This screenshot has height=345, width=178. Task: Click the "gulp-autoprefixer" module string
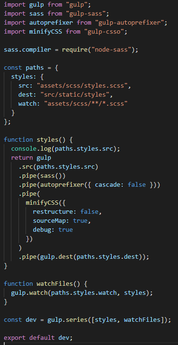tap(129, 22)
